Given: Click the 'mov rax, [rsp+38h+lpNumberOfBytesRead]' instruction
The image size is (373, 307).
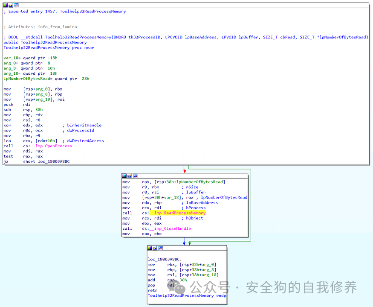Looking at the screenshot, I should point(174,182).
